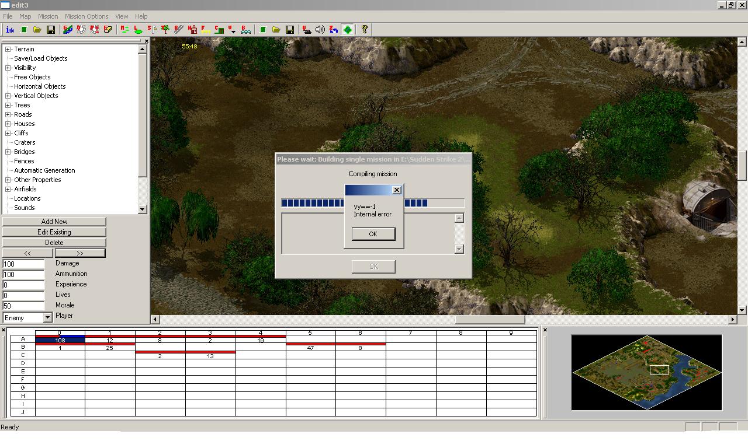Click the tree panel scroll down arrow

tap(143, 209)
